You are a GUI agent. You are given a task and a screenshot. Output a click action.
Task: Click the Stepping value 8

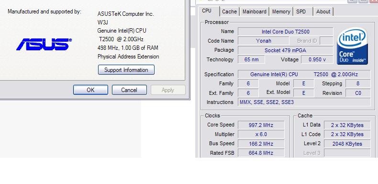[358, 83]
